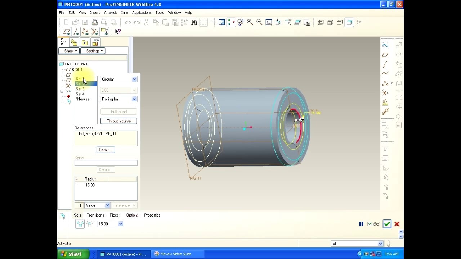Open the Pieces tab in dashboard
The image size is (461, 259).
[x=115, y=215]
